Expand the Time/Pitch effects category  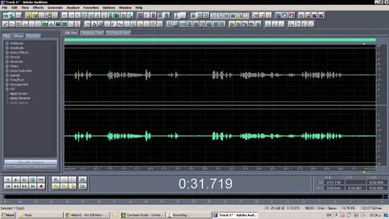tap(7, 80)
